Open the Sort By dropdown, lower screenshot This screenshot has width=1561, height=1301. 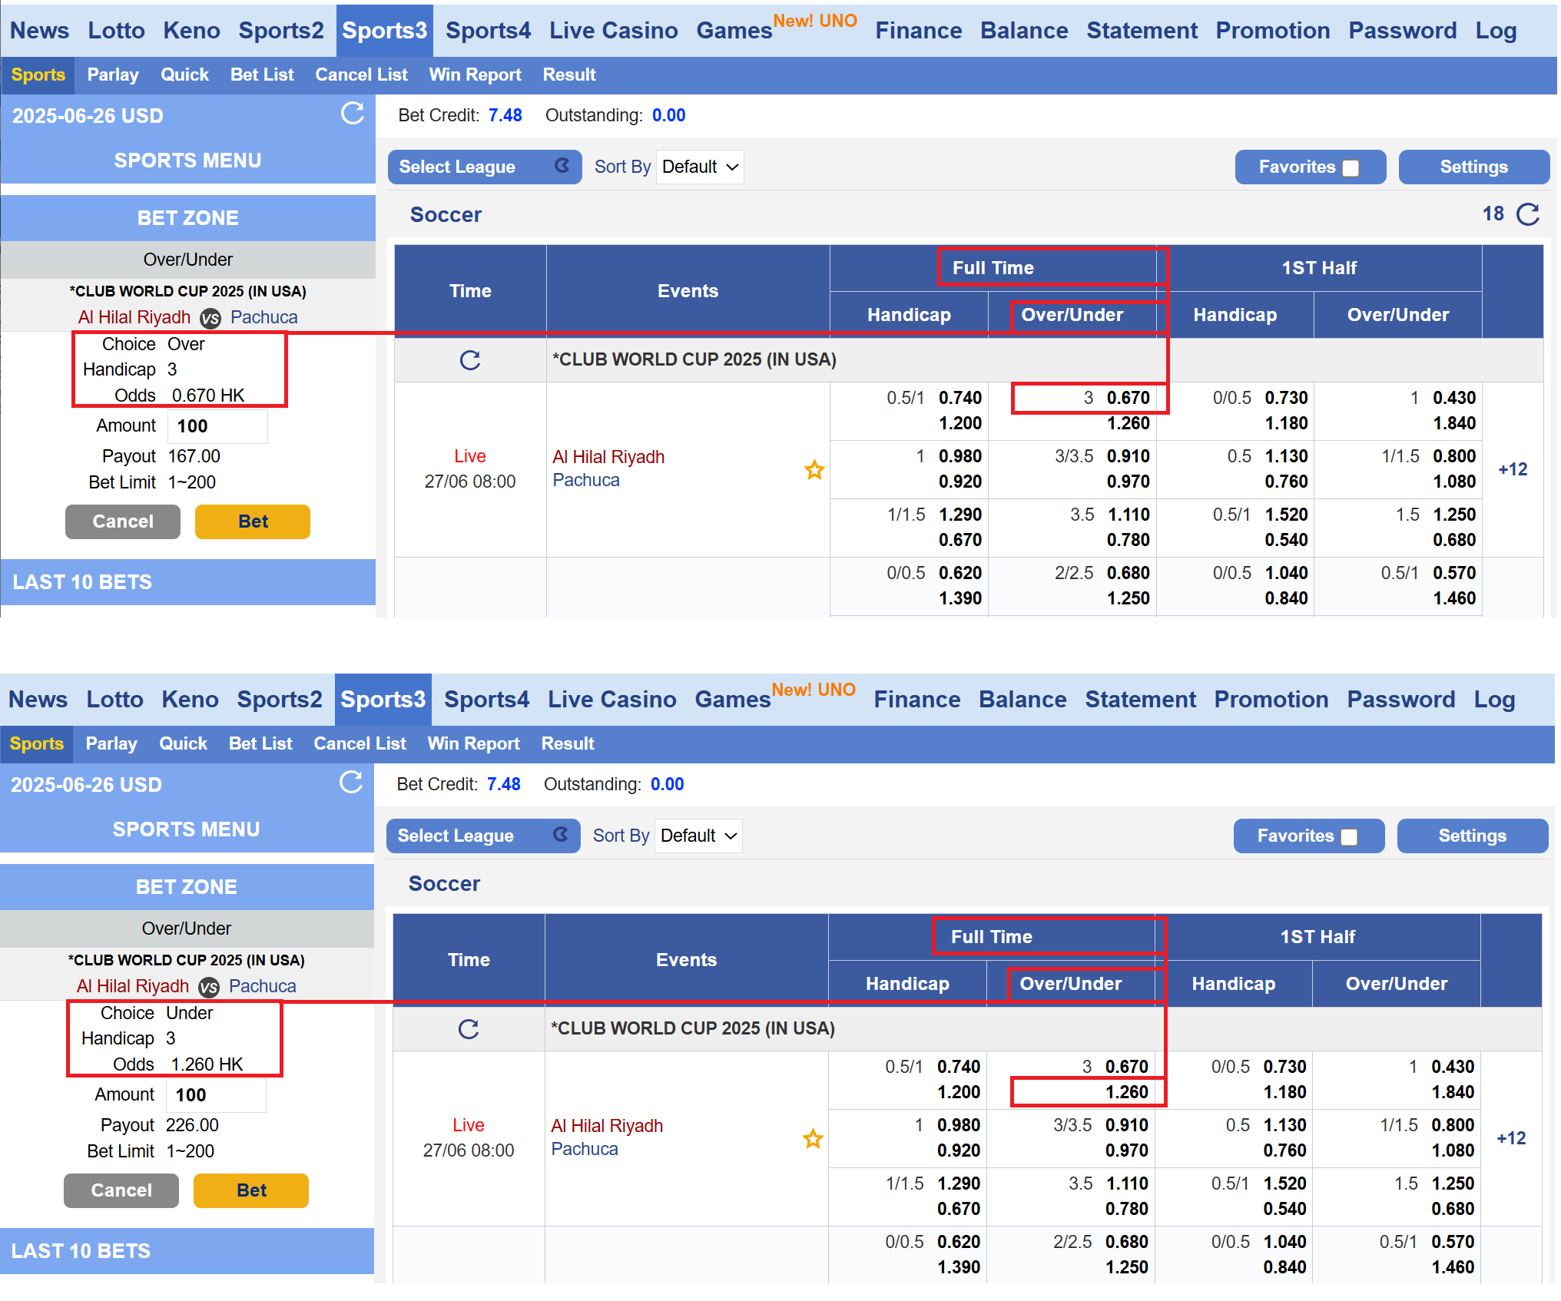point(698,836)
